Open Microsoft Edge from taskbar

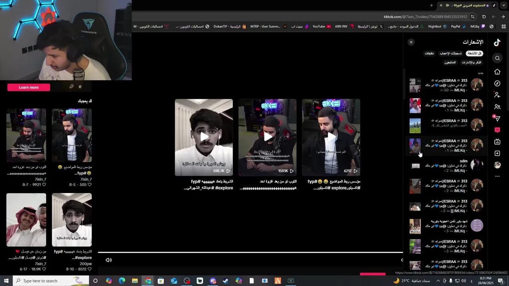point(122,281)
